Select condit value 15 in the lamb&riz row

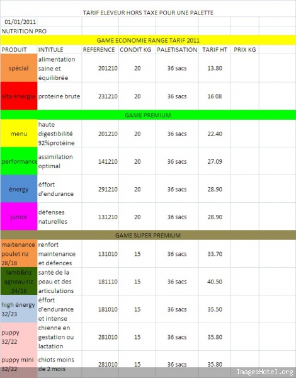pyautogui.click(x=137, y=282)
